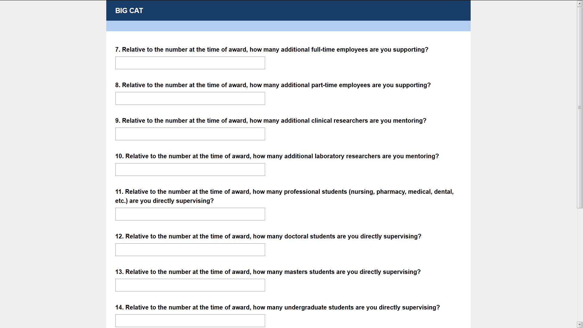Image resolution: width=583 pixels, height=328 pixels.
Task: Click the laboratory researchers input box
Action: [190, 169]
